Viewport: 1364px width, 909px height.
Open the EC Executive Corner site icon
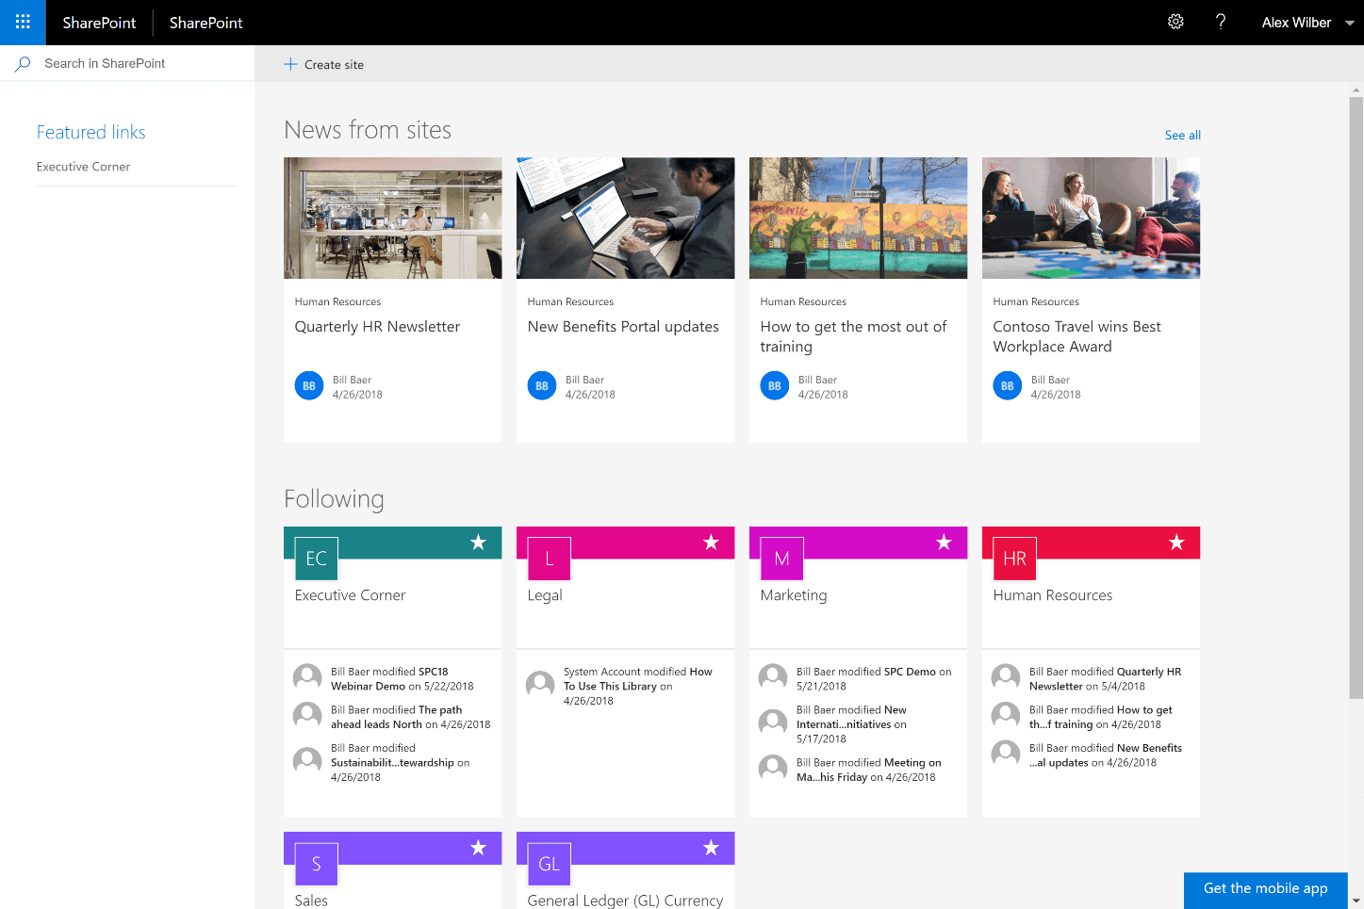[x=315, y=558]
